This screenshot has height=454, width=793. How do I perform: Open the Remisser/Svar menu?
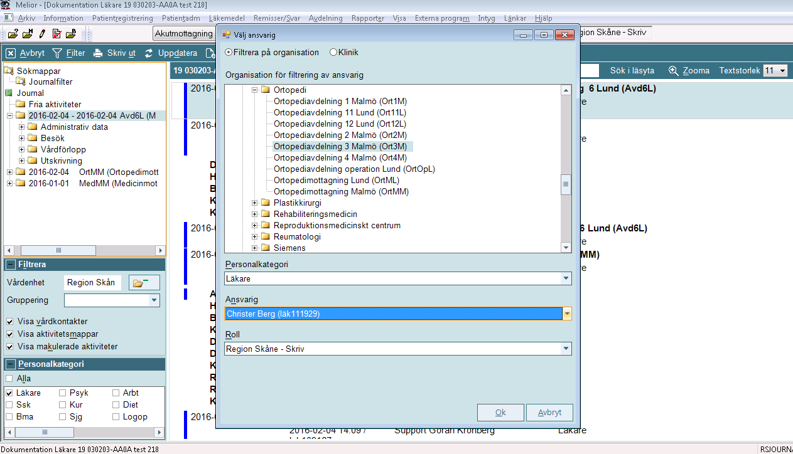278,18
